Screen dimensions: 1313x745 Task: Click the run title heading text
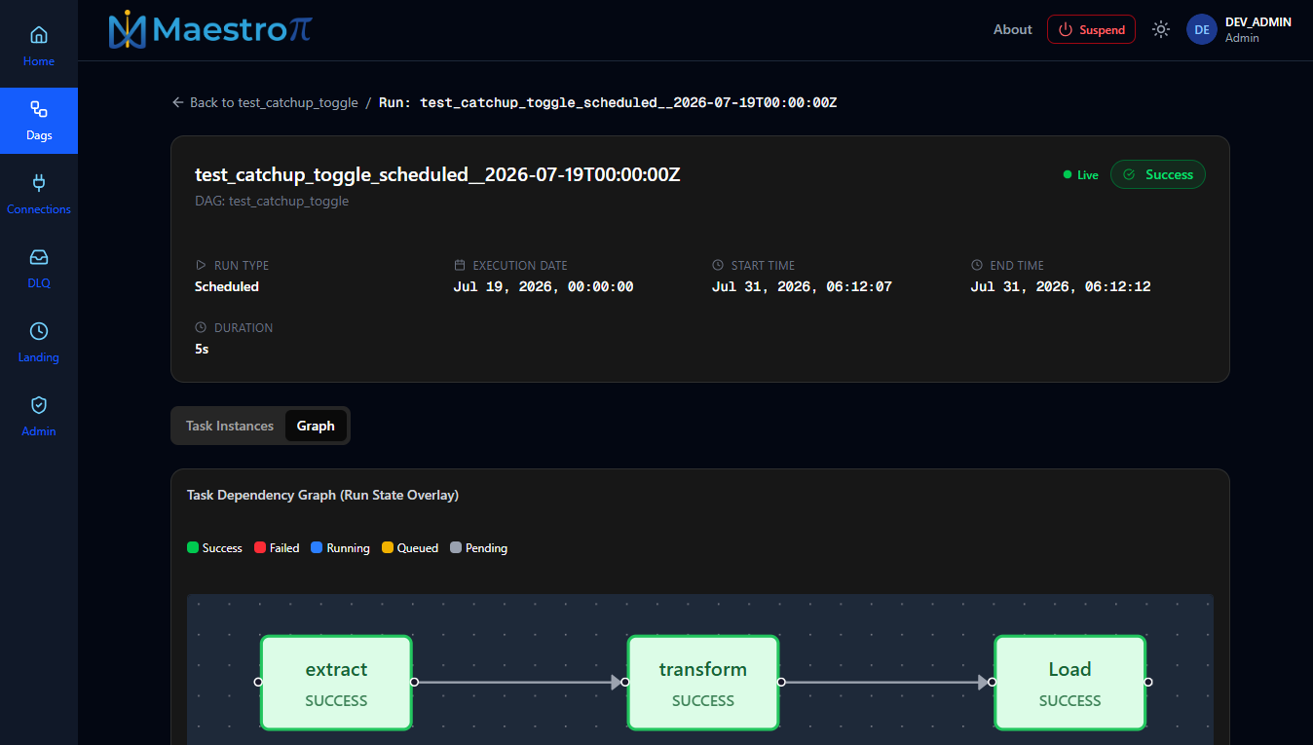tap(437, 175)
